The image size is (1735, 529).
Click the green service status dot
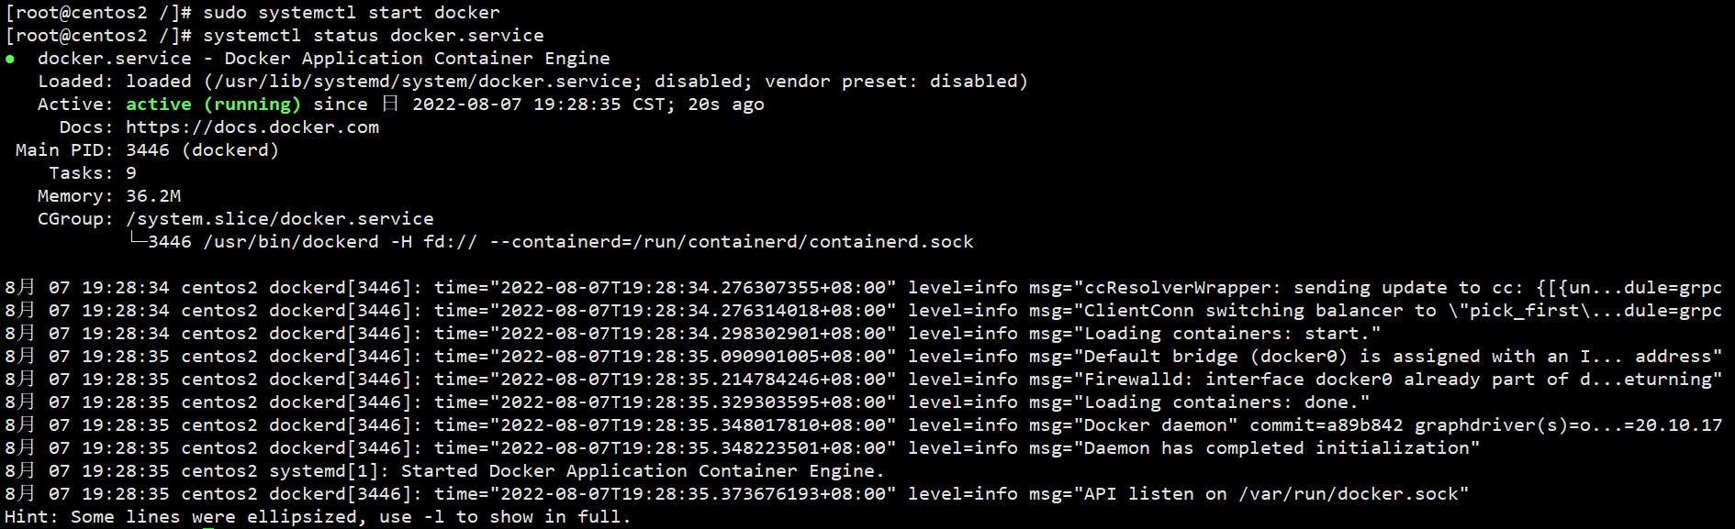pos(10,60)
